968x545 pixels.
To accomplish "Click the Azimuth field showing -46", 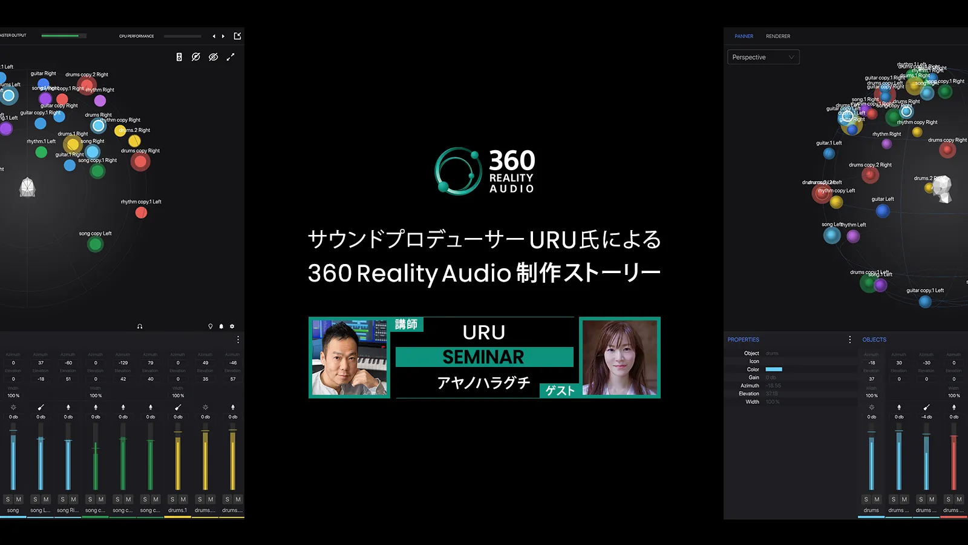I will [233, 363].
